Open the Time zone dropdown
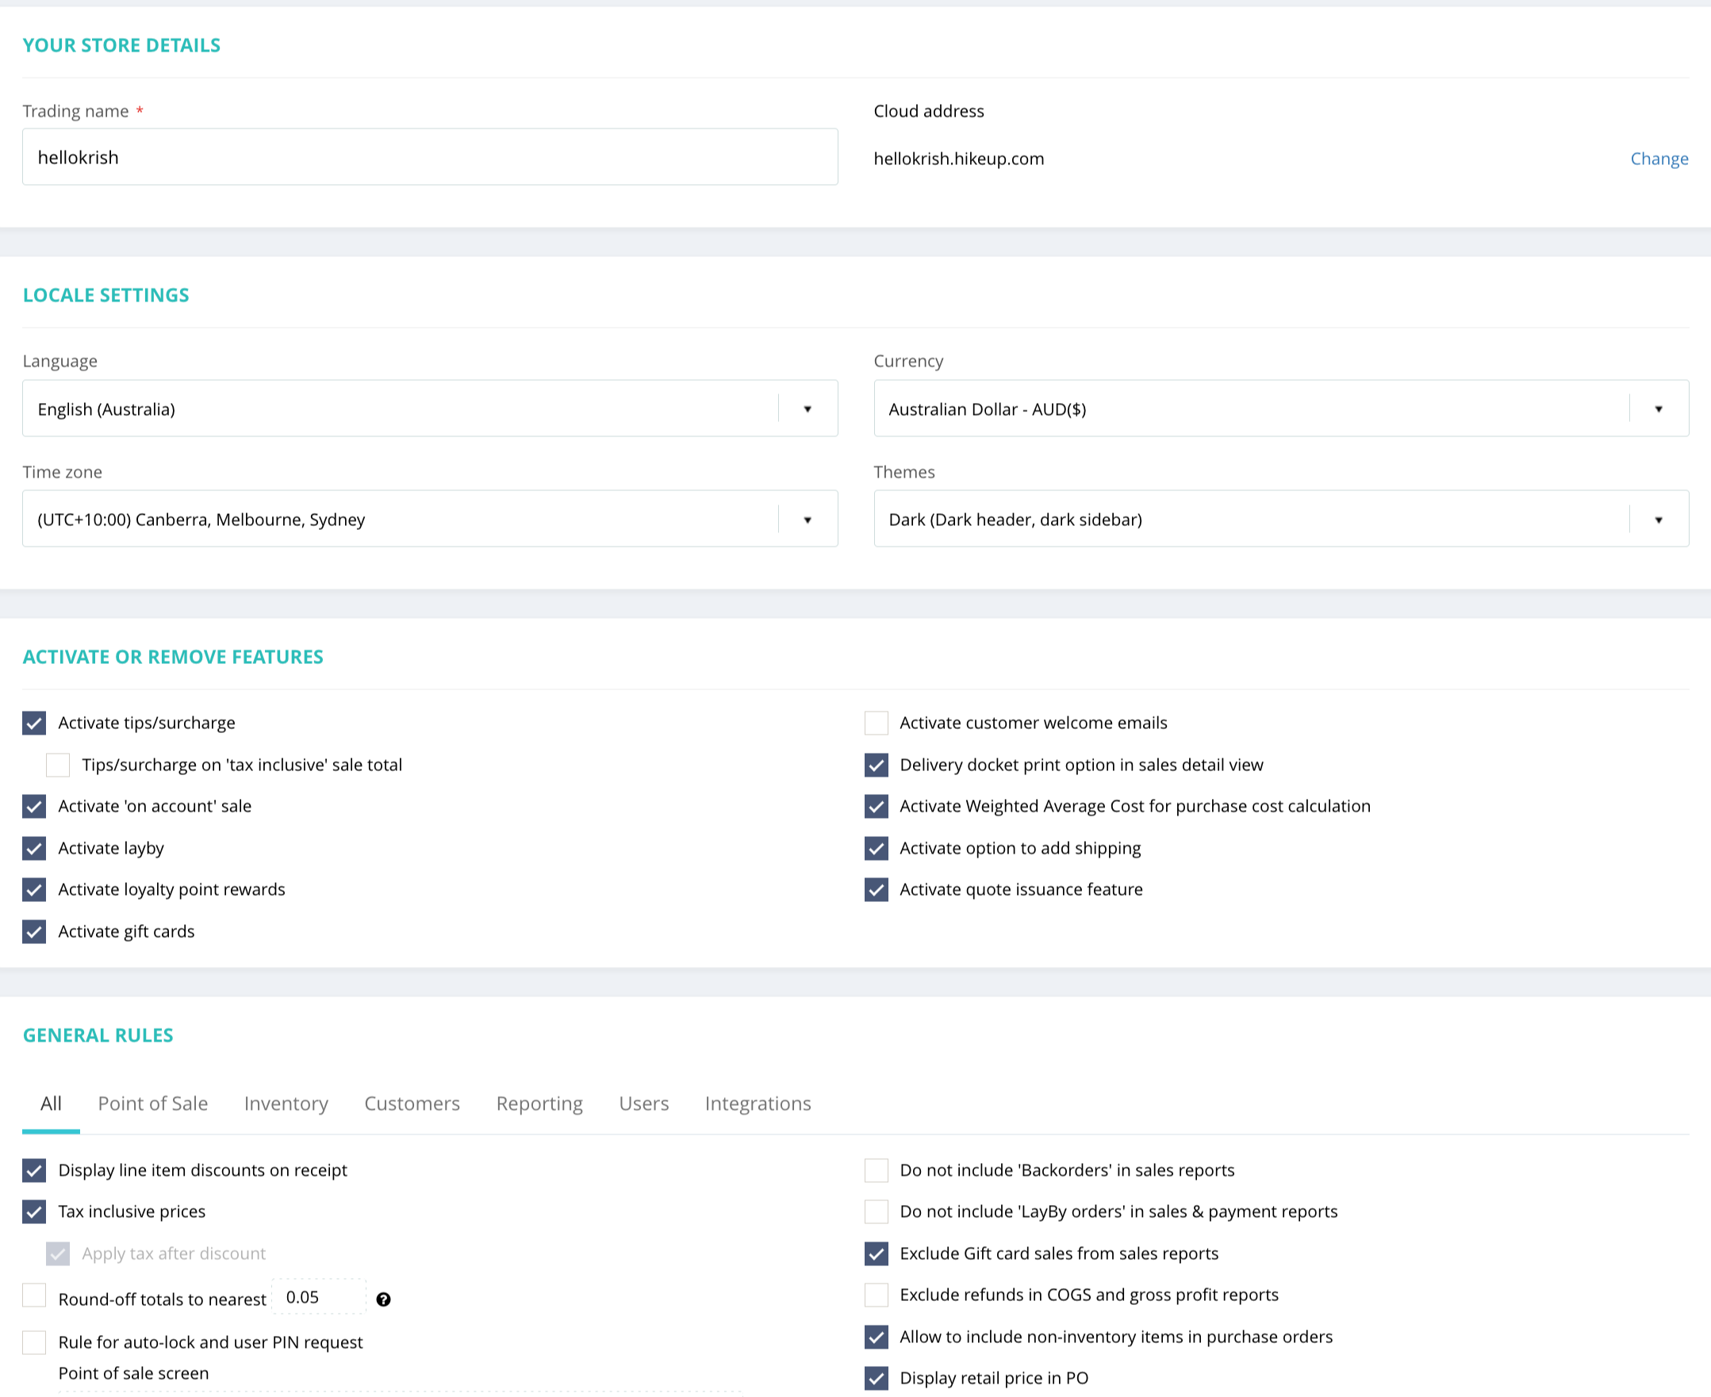Image resolution: width=1711 pixels, height=1397 pixels. click(x=429, y=519)
